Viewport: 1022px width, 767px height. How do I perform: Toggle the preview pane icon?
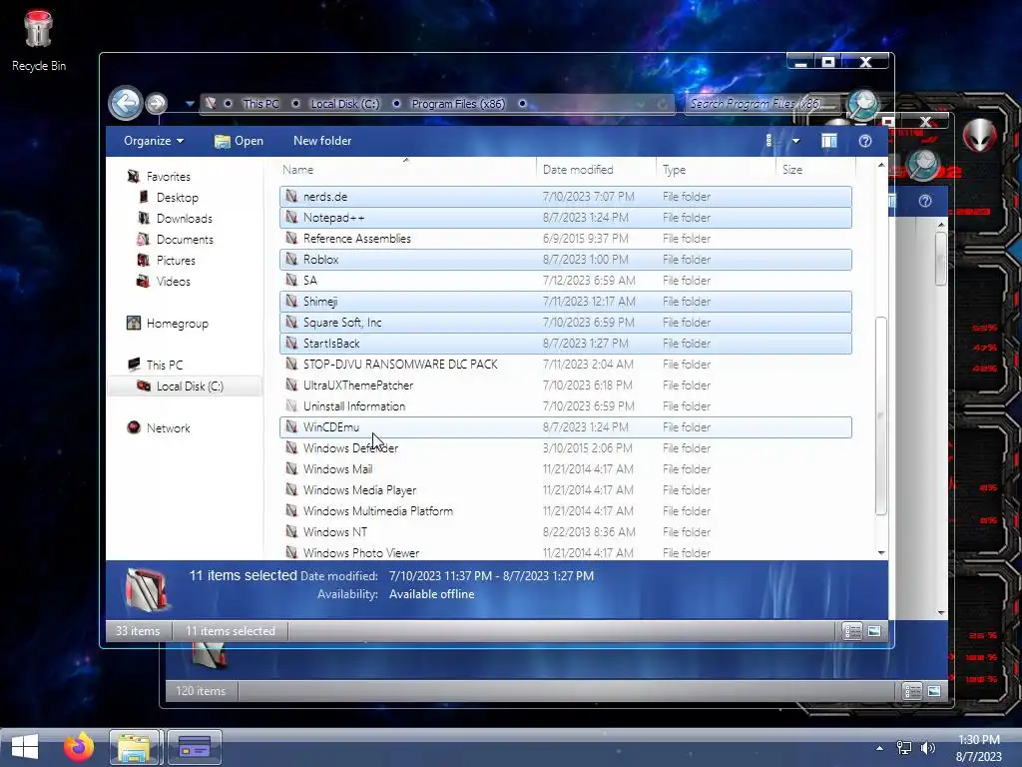pos(829,141)
